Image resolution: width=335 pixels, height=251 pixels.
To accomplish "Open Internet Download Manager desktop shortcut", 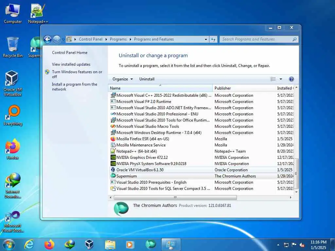I will (x=13, y=186).
